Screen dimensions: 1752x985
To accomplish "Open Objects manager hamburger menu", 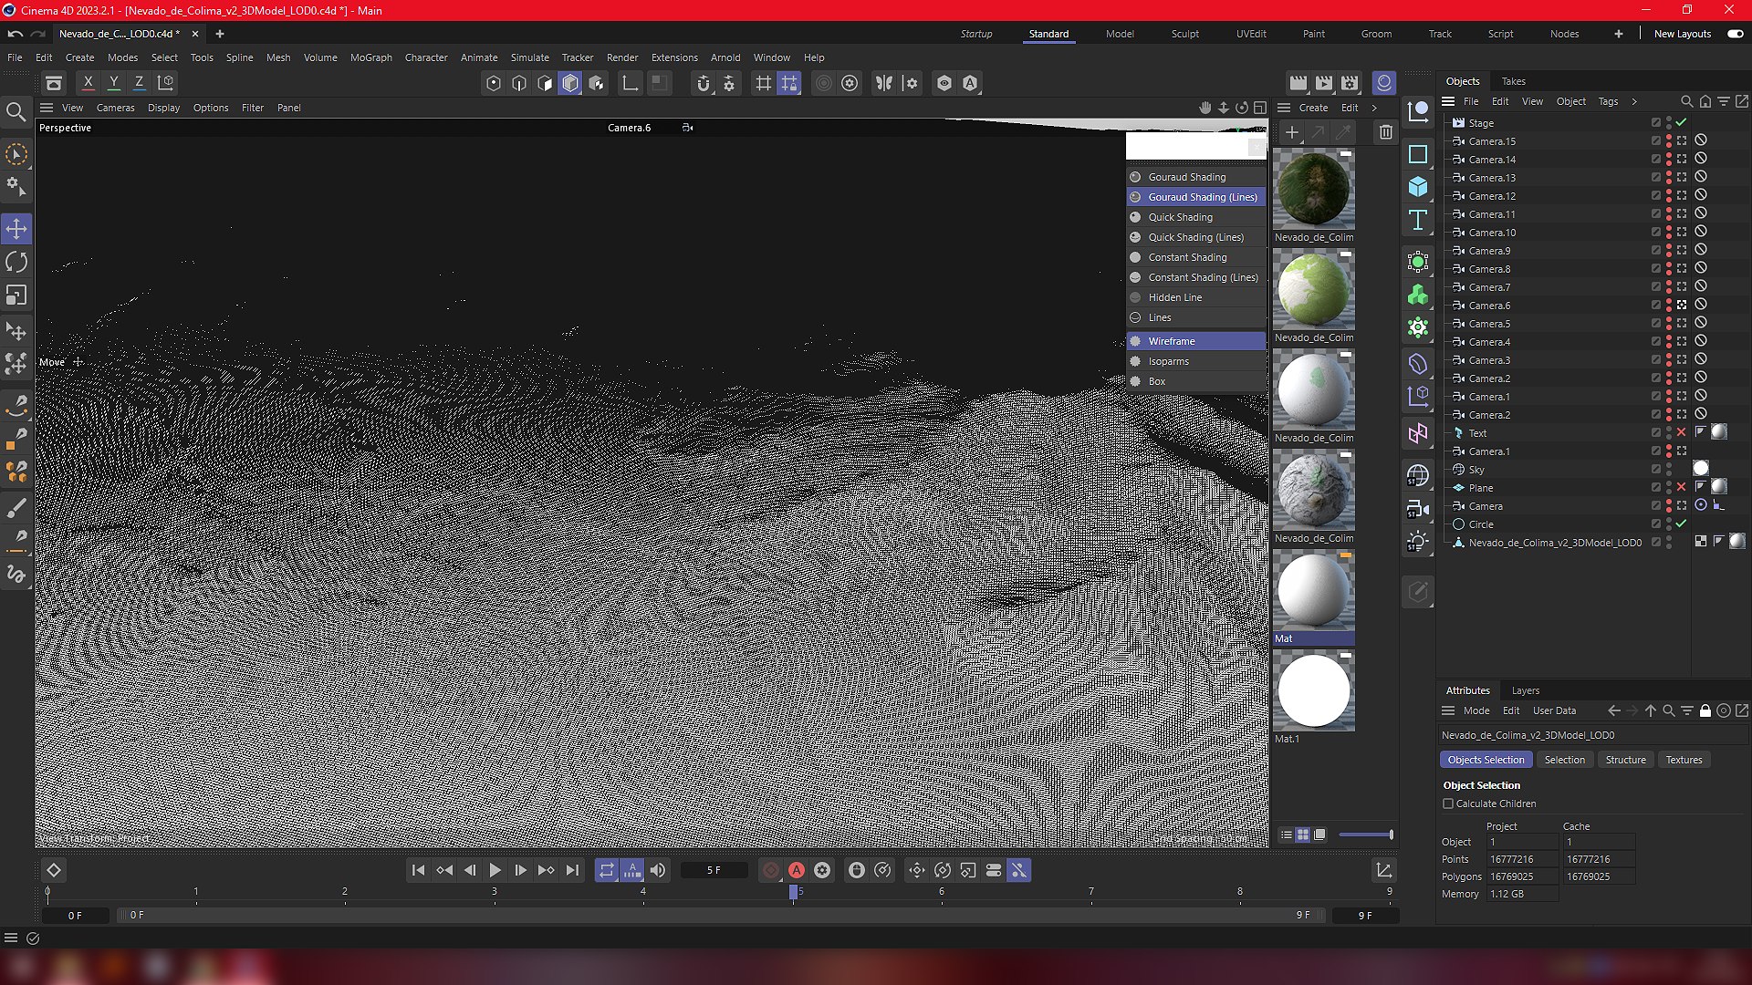I will 1448,101.
